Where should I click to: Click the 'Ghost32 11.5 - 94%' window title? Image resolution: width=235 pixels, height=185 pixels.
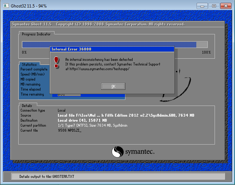(x=29, y=6)
